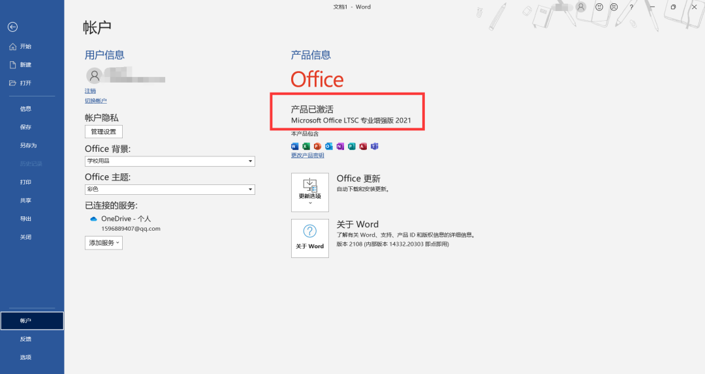Image resolution: width=705 pixels, height=374 pixels.
Task: Select 另存为 in the sidebar
Action: coord(28,145)
